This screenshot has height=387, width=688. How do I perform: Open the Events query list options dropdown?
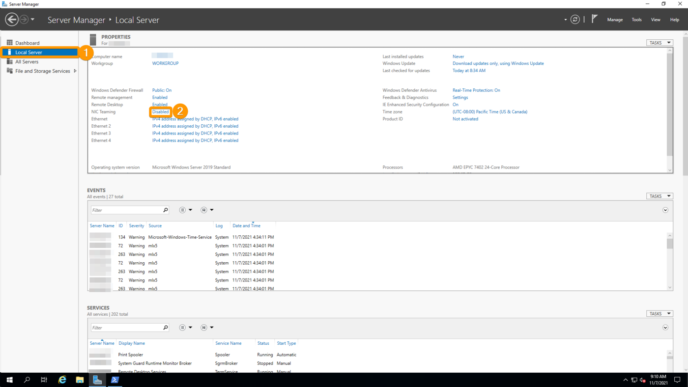coord(185,210)
